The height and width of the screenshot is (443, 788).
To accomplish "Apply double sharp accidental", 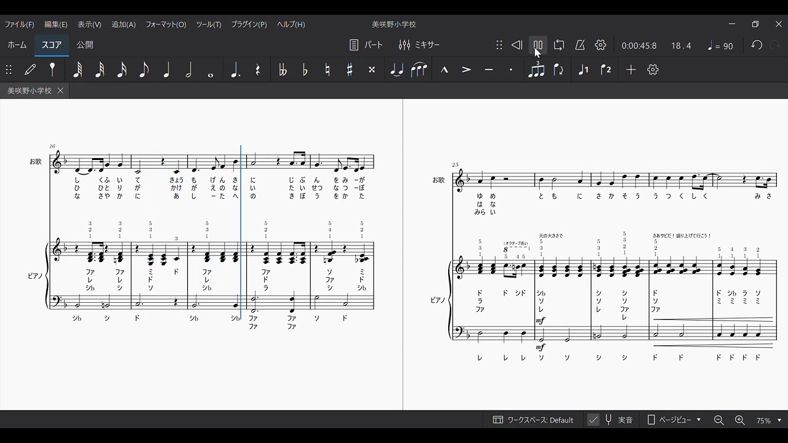I will point(371,70).
